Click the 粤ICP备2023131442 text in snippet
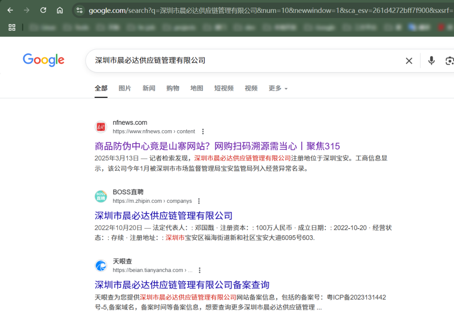The width and height of the screenshot is (454, 318). (356, 298)
